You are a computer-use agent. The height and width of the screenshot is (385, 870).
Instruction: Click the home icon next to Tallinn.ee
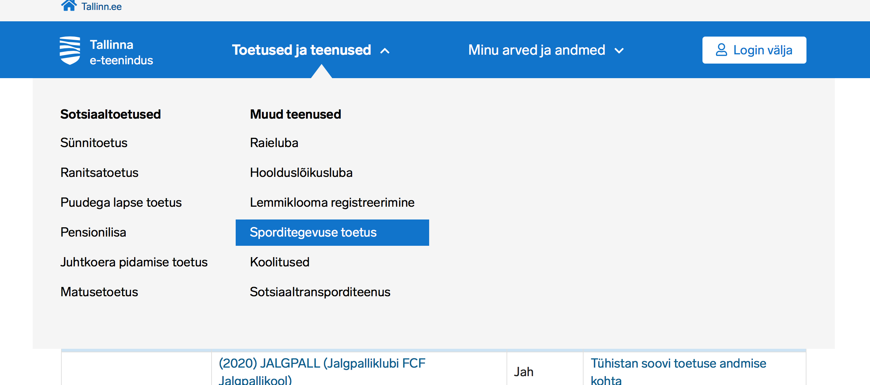(x=69, y=6)
